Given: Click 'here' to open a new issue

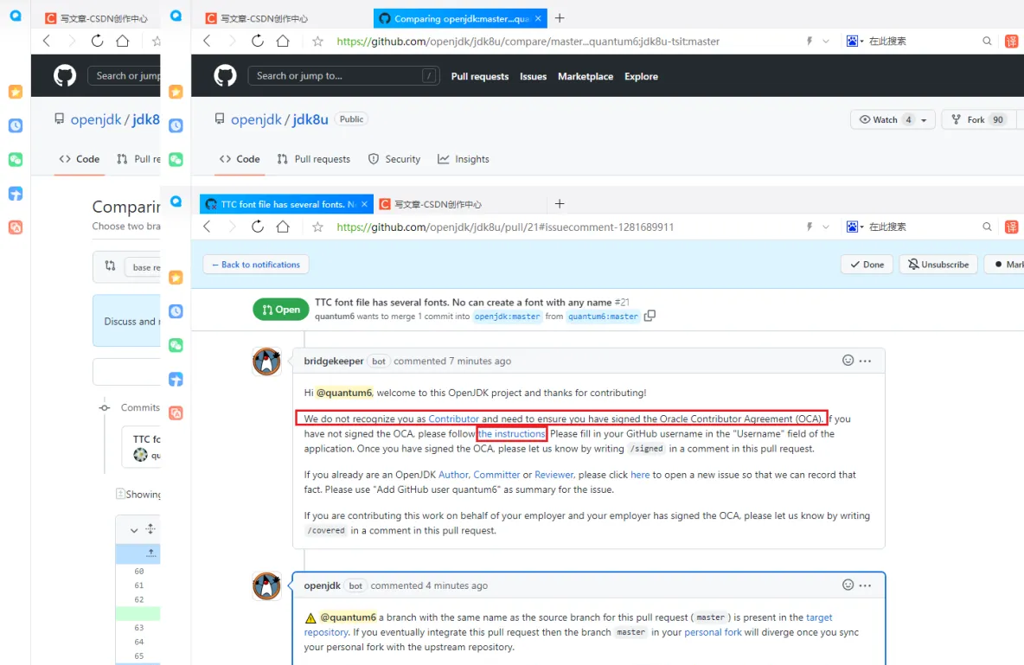Looking at the screenshot, I should (x=640, y=475).
